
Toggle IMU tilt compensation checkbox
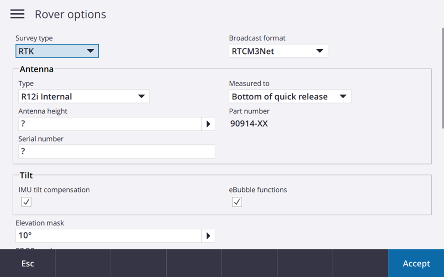26,202
